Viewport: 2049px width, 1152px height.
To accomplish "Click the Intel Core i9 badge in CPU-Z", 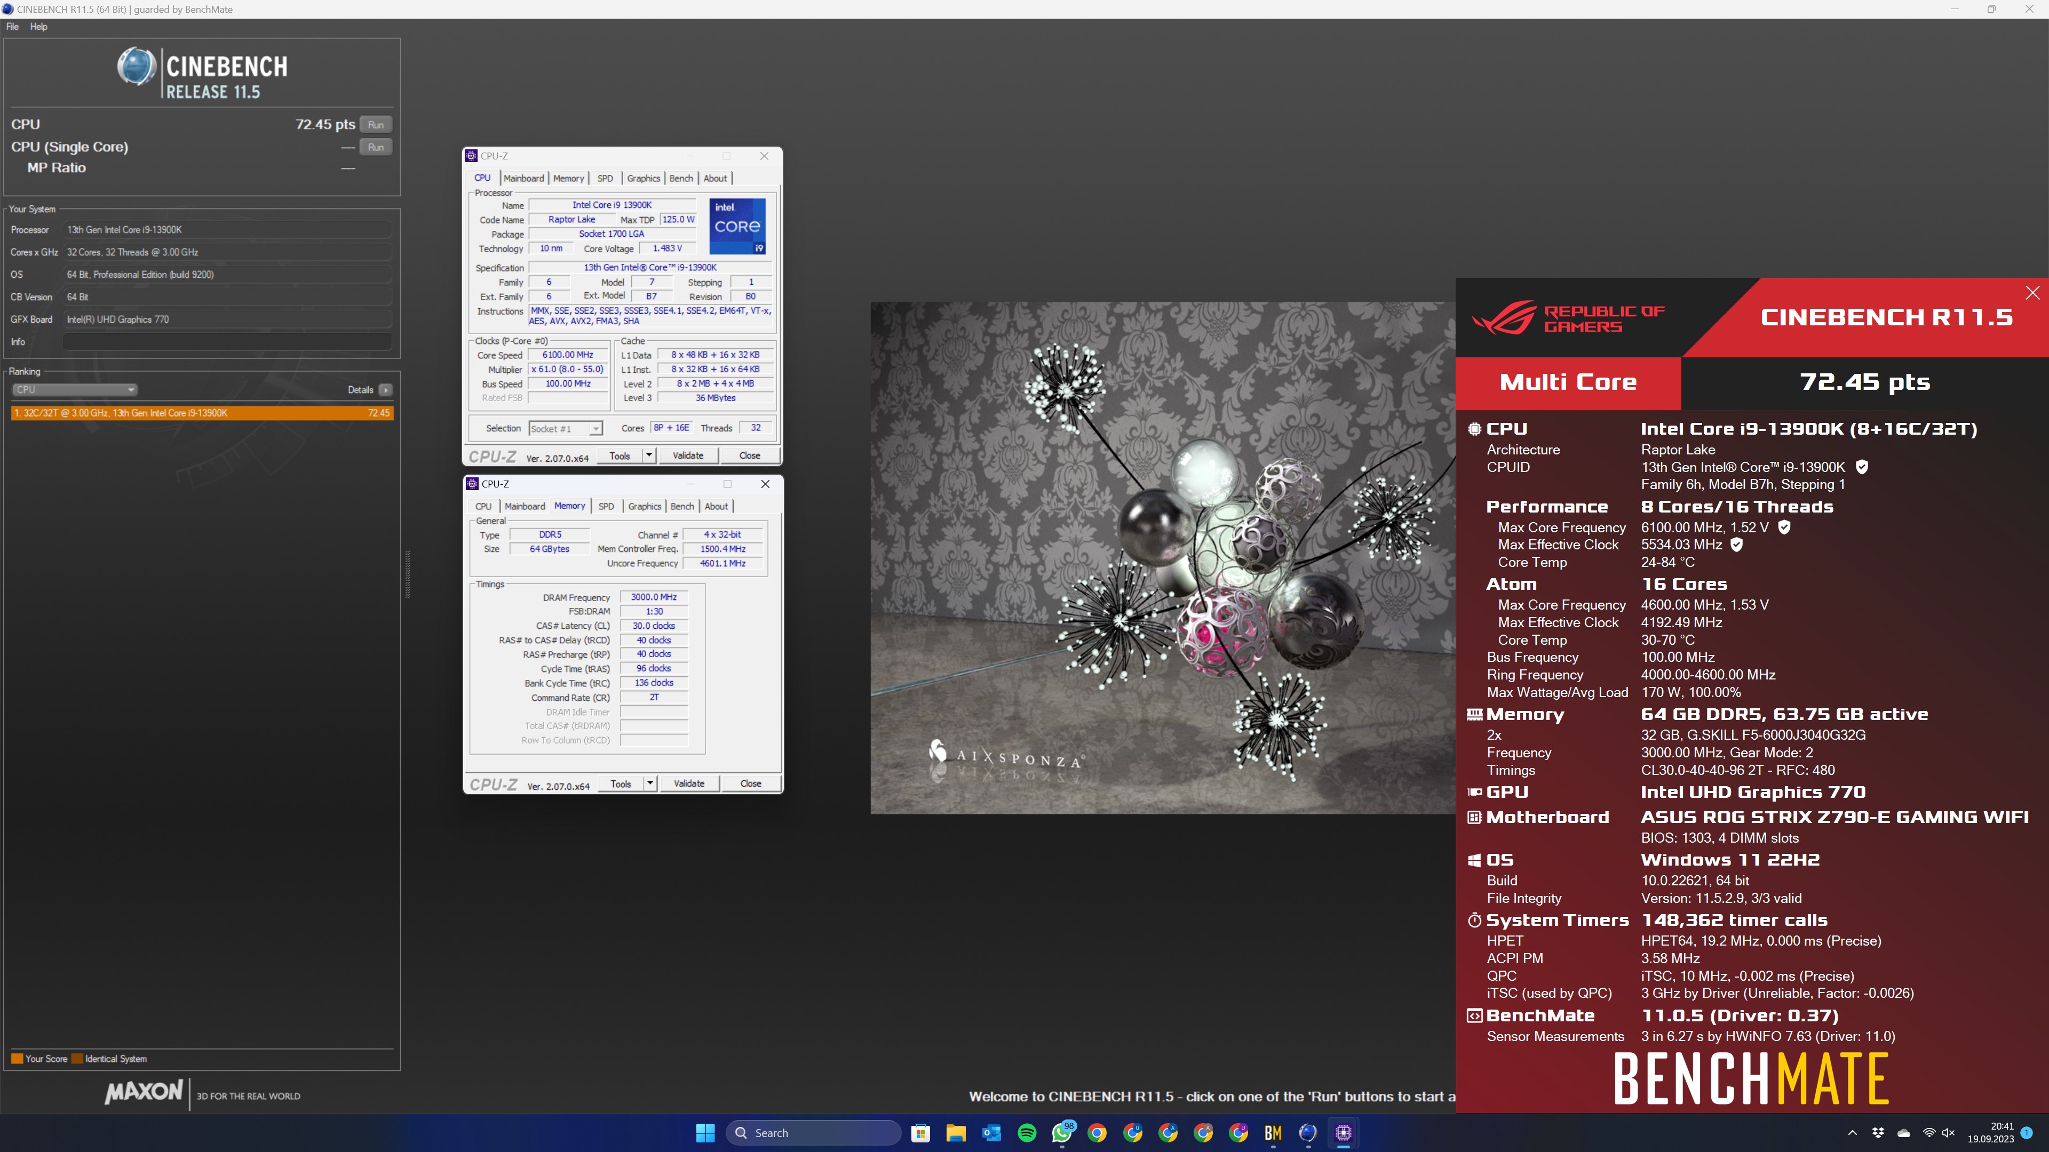I will [737, 227].
